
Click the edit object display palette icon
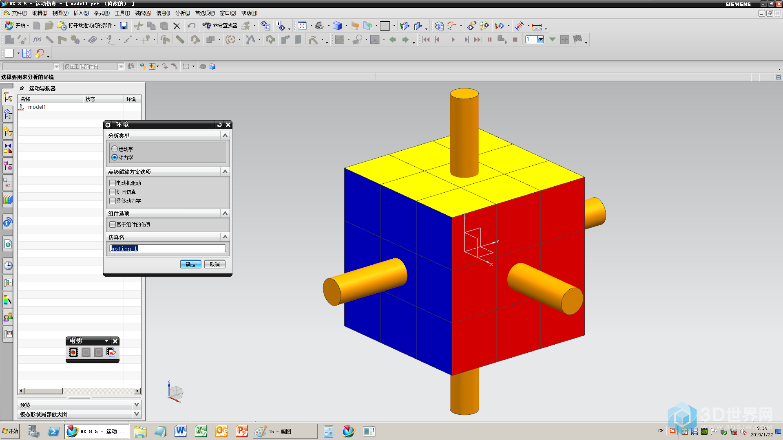[x=484, y=26]
